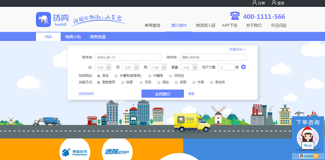Viewport: 325px width, 160px height.
Task: Select 海运 sea freight radio
Action: [x=159, y=82]
